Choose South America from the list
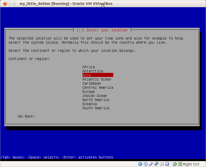 point(96,108)
